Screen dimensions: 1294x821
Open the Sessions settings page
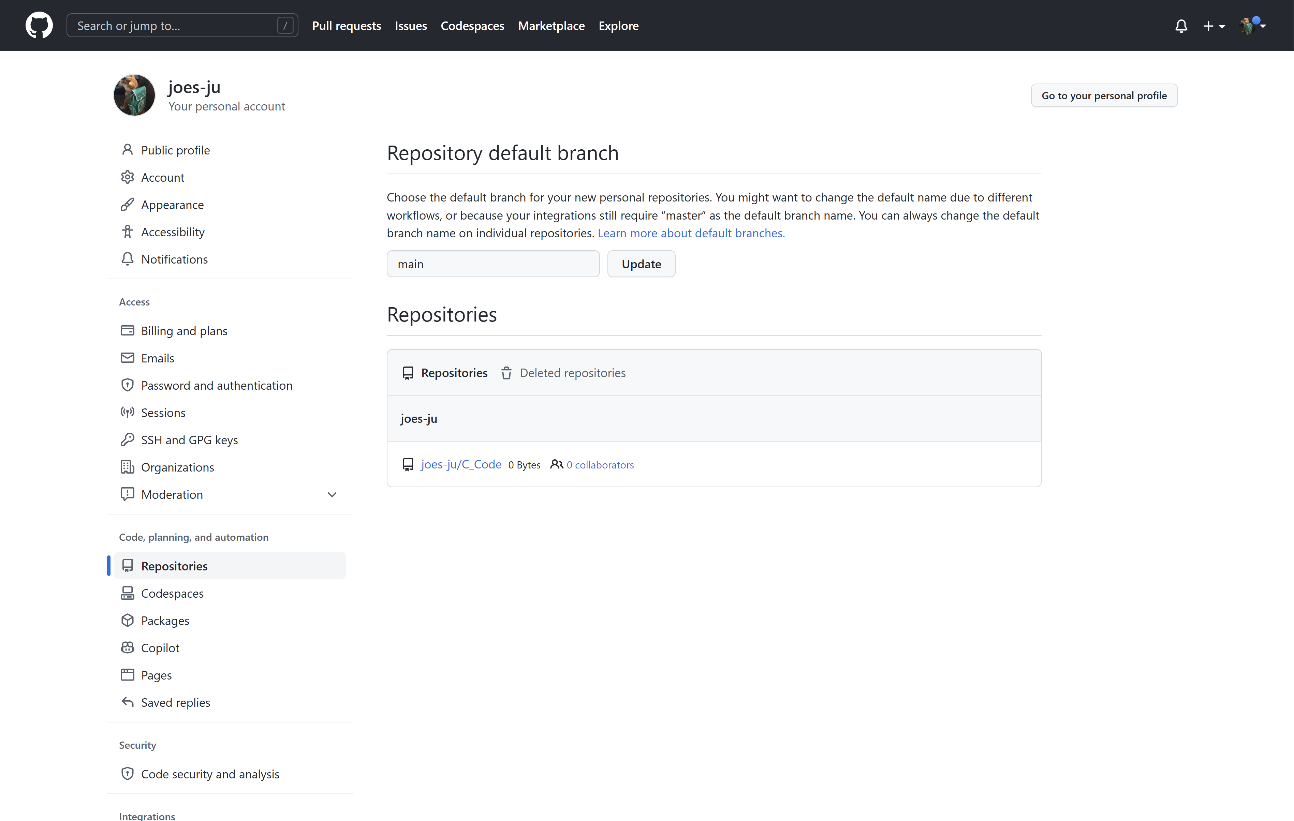pos(230,413)
